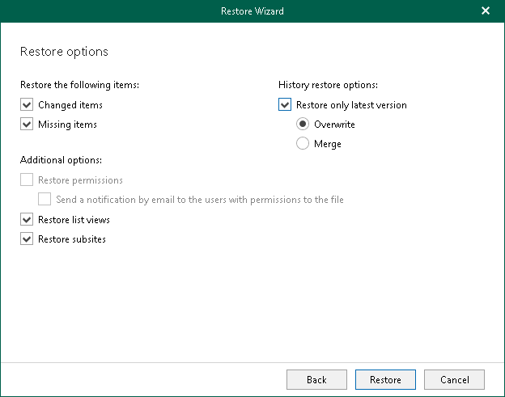The image size is (505, 397).
Task: Turn off Restore subsites option
Action: [x=27, y=239]
